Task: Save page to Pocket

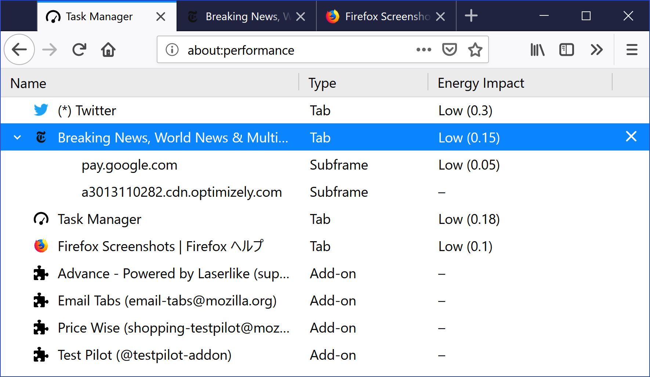Action: (450, 50)
